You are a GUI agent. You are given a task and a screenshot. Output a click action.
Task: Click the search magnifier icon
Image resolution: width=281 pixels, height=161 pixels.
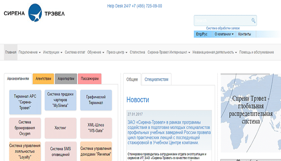pyautogui.click(x=253, y=20)
